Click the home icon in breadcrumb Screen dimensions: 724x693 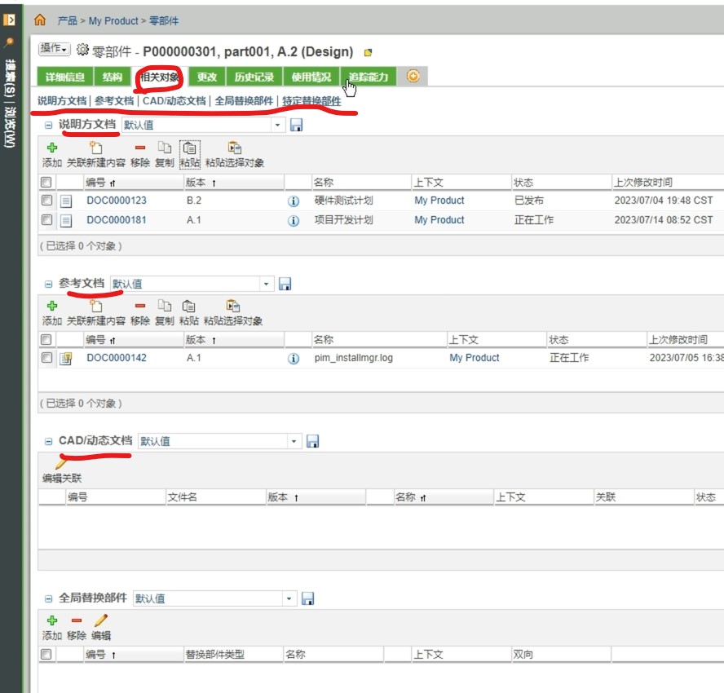click(40, 20)
